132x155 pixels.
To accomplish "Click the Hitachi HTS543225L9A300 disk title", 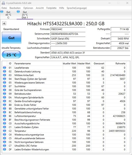I will (x=66, y=24).
